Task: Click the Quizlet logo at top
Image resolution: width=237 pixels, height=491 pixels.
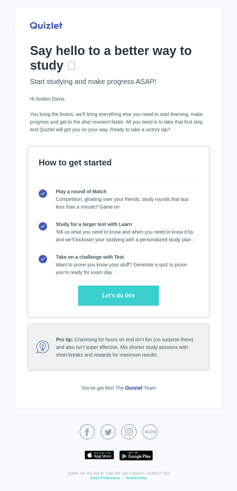Action: point(46,25)
